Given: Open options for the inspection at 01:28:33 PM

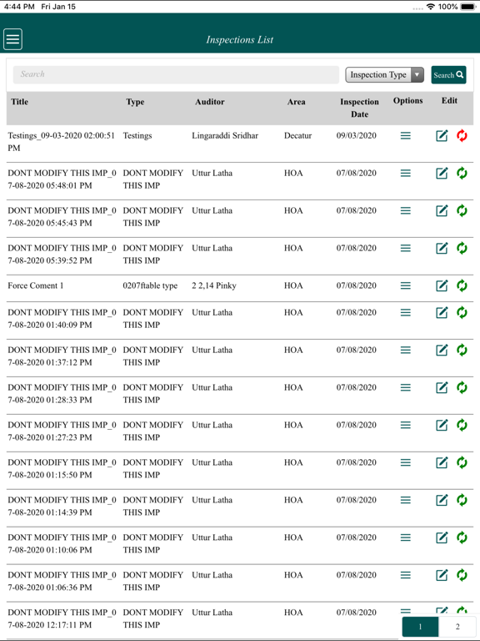Looking at the screenshot, I should click(405, 387).
